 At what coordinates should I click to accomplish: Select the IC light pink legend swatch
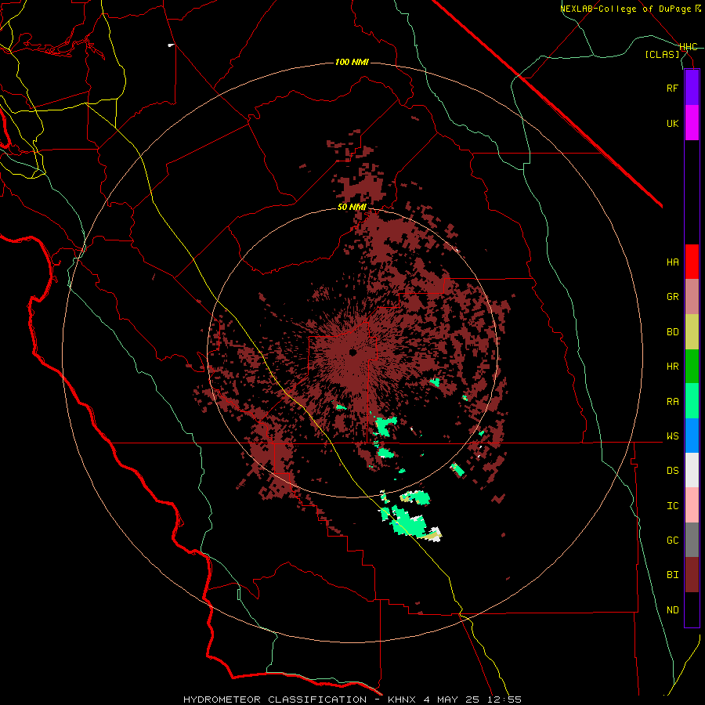[692, 505]
